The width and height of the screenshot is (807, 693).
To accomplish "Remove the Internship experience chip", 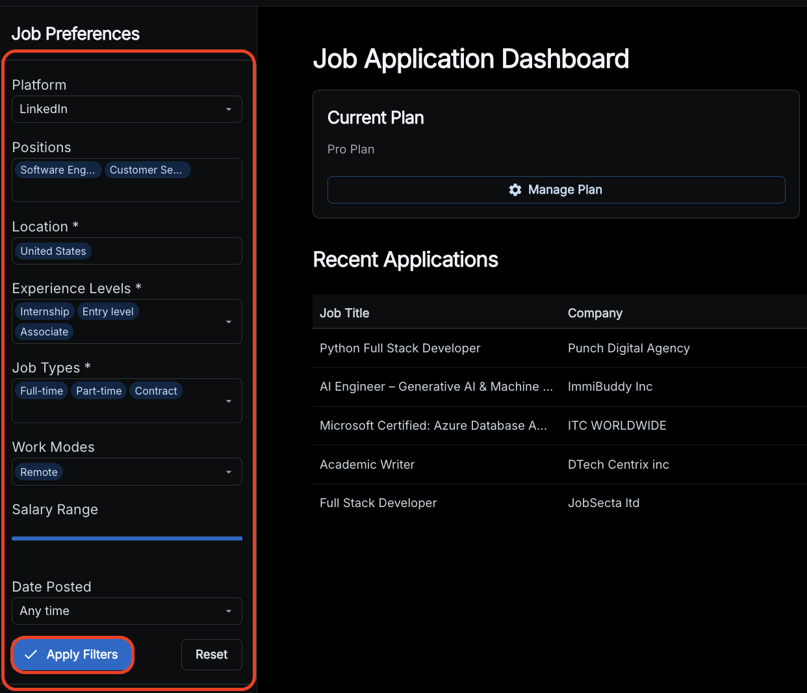I will (x=44, y=311).
